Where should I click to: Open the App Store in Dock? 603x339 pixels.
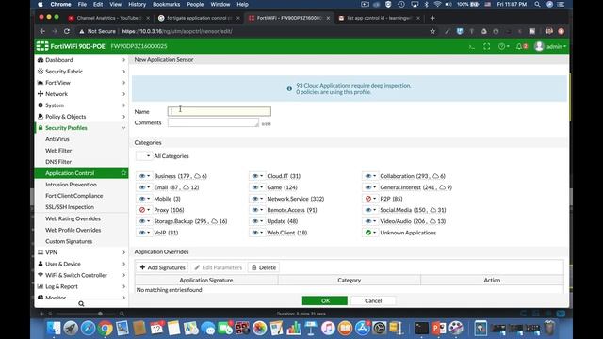tap(362, 329)
